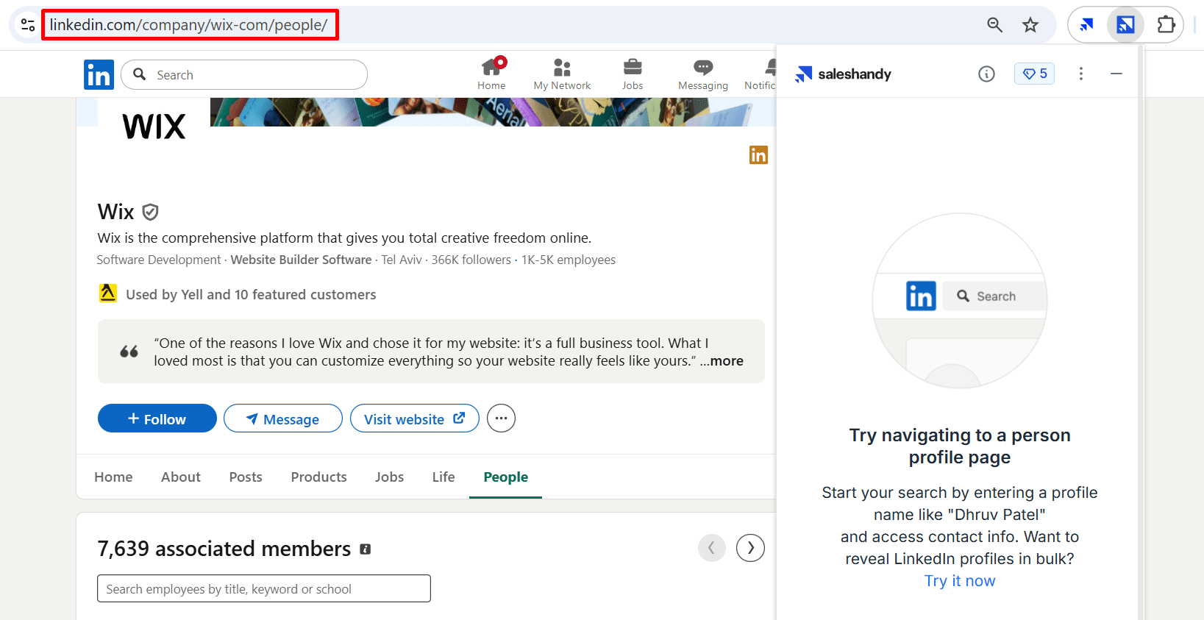This screenshot has width=1204, height=620.
Task: Open Saleshandy three-dot options menu
Action: tap(1080, 74)
